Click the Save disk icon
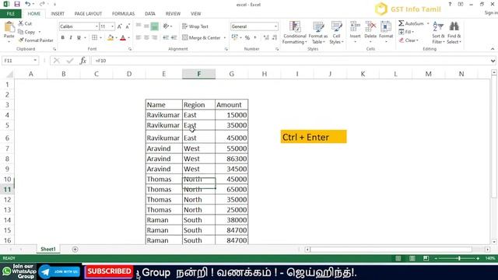Image resolution: width=498 pixels, height=280 pixels. pyautogui.click(x=17, y=4)
